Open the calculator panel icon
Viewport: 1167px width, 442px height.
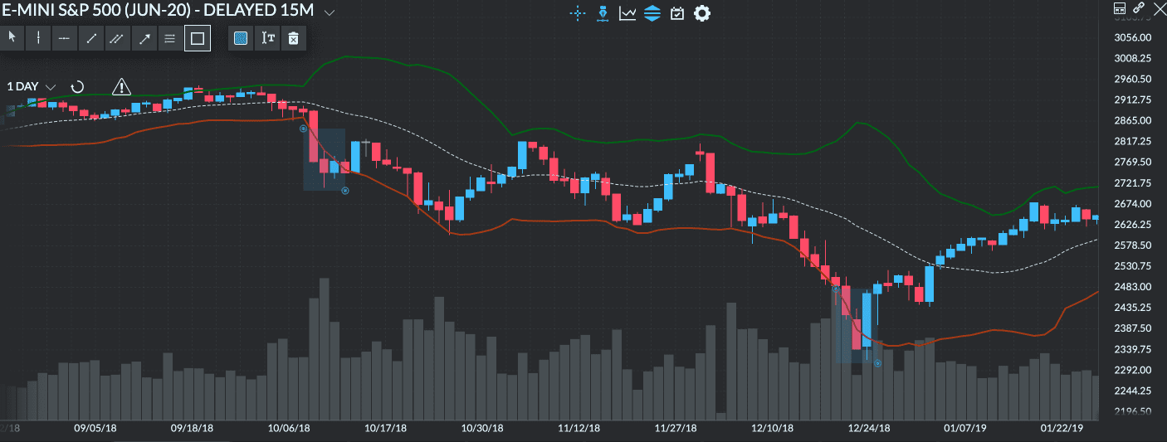click(1119, 7)
